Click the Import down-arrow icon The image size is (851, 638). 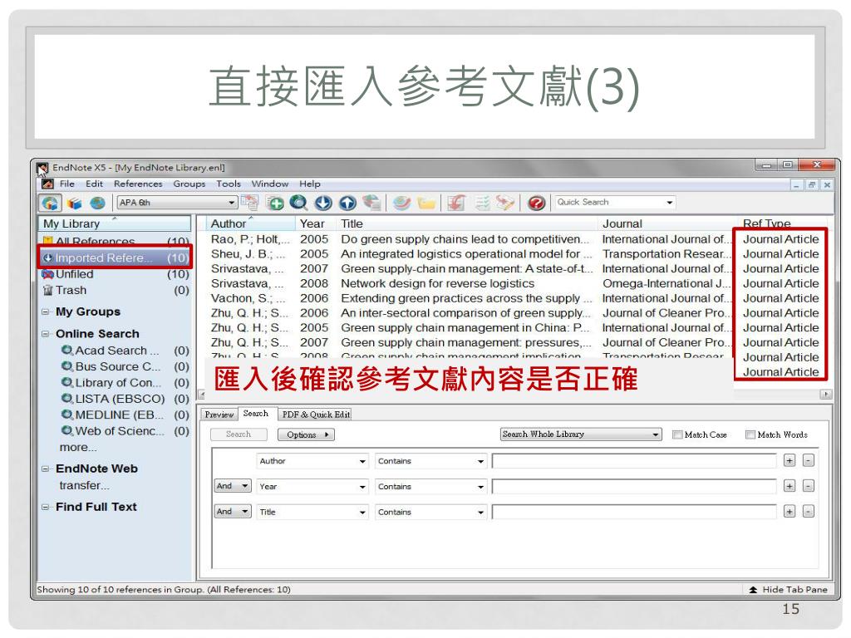(x=323, y=203)
